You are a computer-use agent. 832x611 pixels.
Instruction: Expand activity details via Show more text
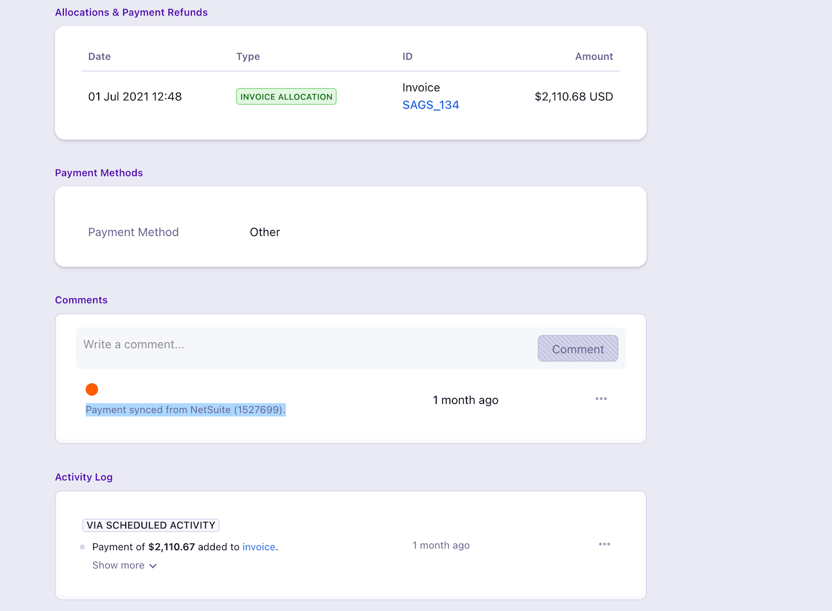[x=119, y=565]
